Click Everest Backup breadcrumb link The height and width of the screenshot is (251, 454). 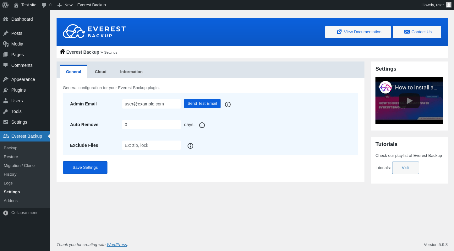point(83,52)
